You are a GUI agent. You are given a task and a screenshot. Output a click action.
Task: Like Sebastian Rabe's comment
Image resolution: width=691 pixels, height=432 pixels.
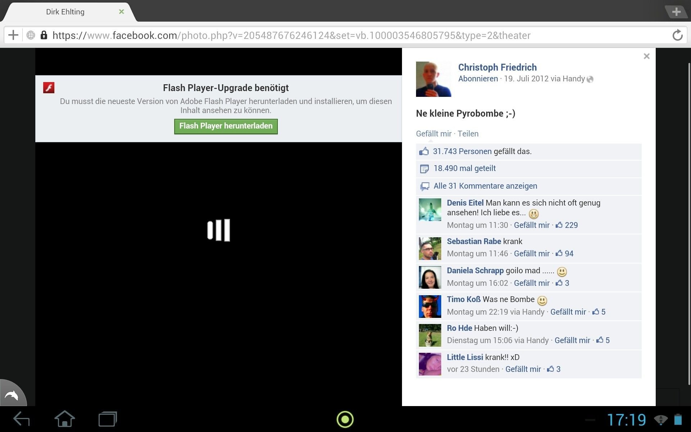[532, 253]
